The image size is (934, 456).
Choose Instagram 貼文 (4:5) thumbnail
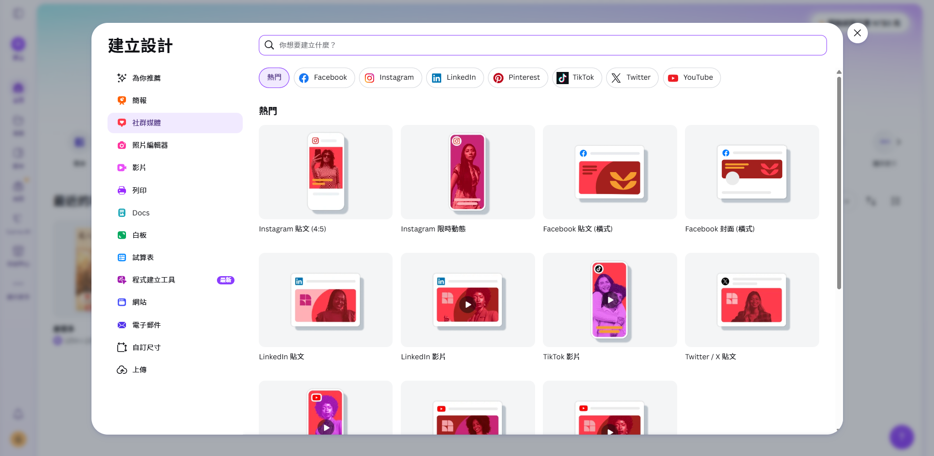coord(325,172)
